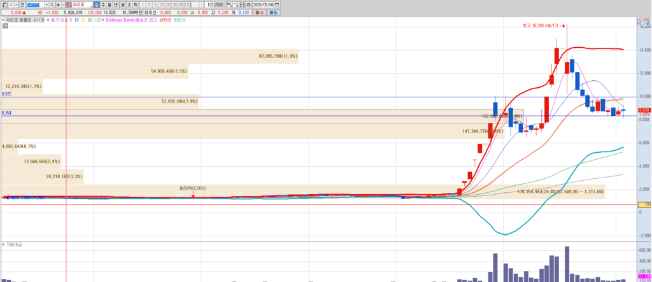The width and height of the screenshot is (652, 282).
Task: Click the 우리로 매물대 수(10) indicator label
Action: [x=25, y=20]
